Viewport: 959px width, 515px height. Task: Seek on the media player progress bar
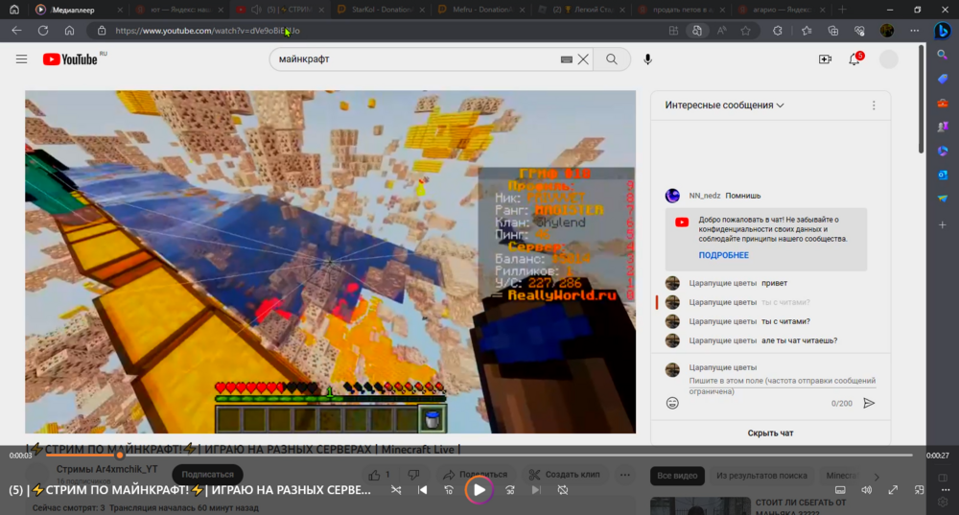point(479,455)
